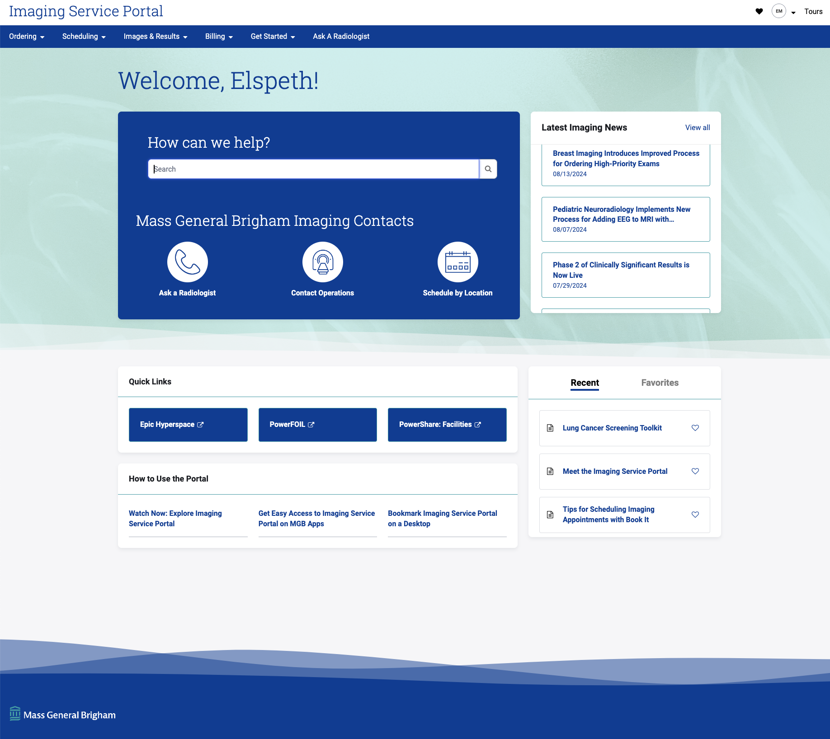This screenshot has height=739, width=830.
Task: Expand the Billing menu
Action: click(x=219, y=36)
